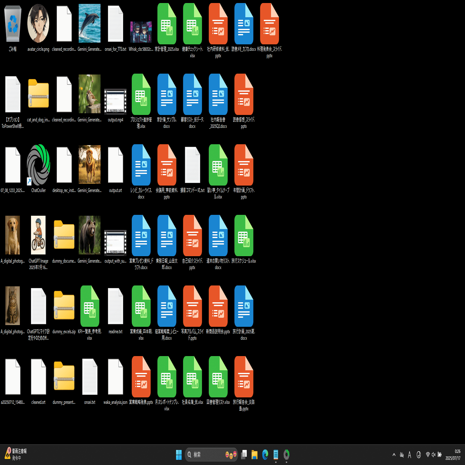Open File Explorer from the taskbar
Screen dimensions: 465x465
click(x=254, y=455)
